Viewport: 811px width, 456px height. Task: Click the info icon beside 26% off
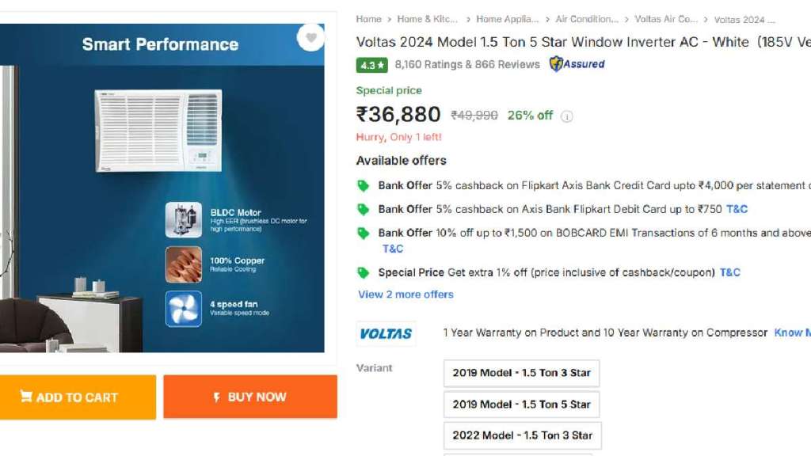[x=565, y=116]
